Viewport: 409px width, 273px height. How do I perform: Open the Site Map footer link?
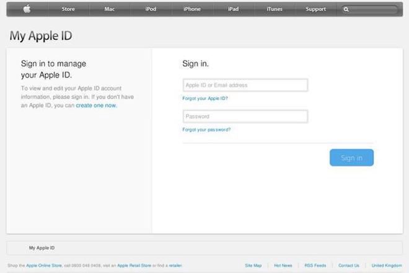(253, 266)
